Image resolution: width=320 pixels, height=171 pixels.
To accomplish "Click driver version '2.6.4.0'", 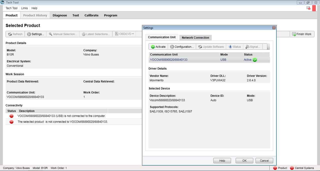I will point(251,80).
